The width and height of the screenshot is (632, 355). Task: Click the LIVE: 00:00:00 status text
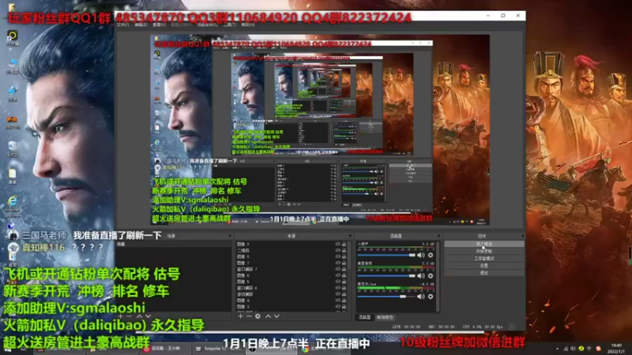click(x=406, y=327)
